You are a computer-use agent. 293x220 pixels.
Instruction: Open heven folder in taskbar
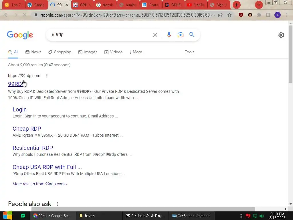(99, 216)
